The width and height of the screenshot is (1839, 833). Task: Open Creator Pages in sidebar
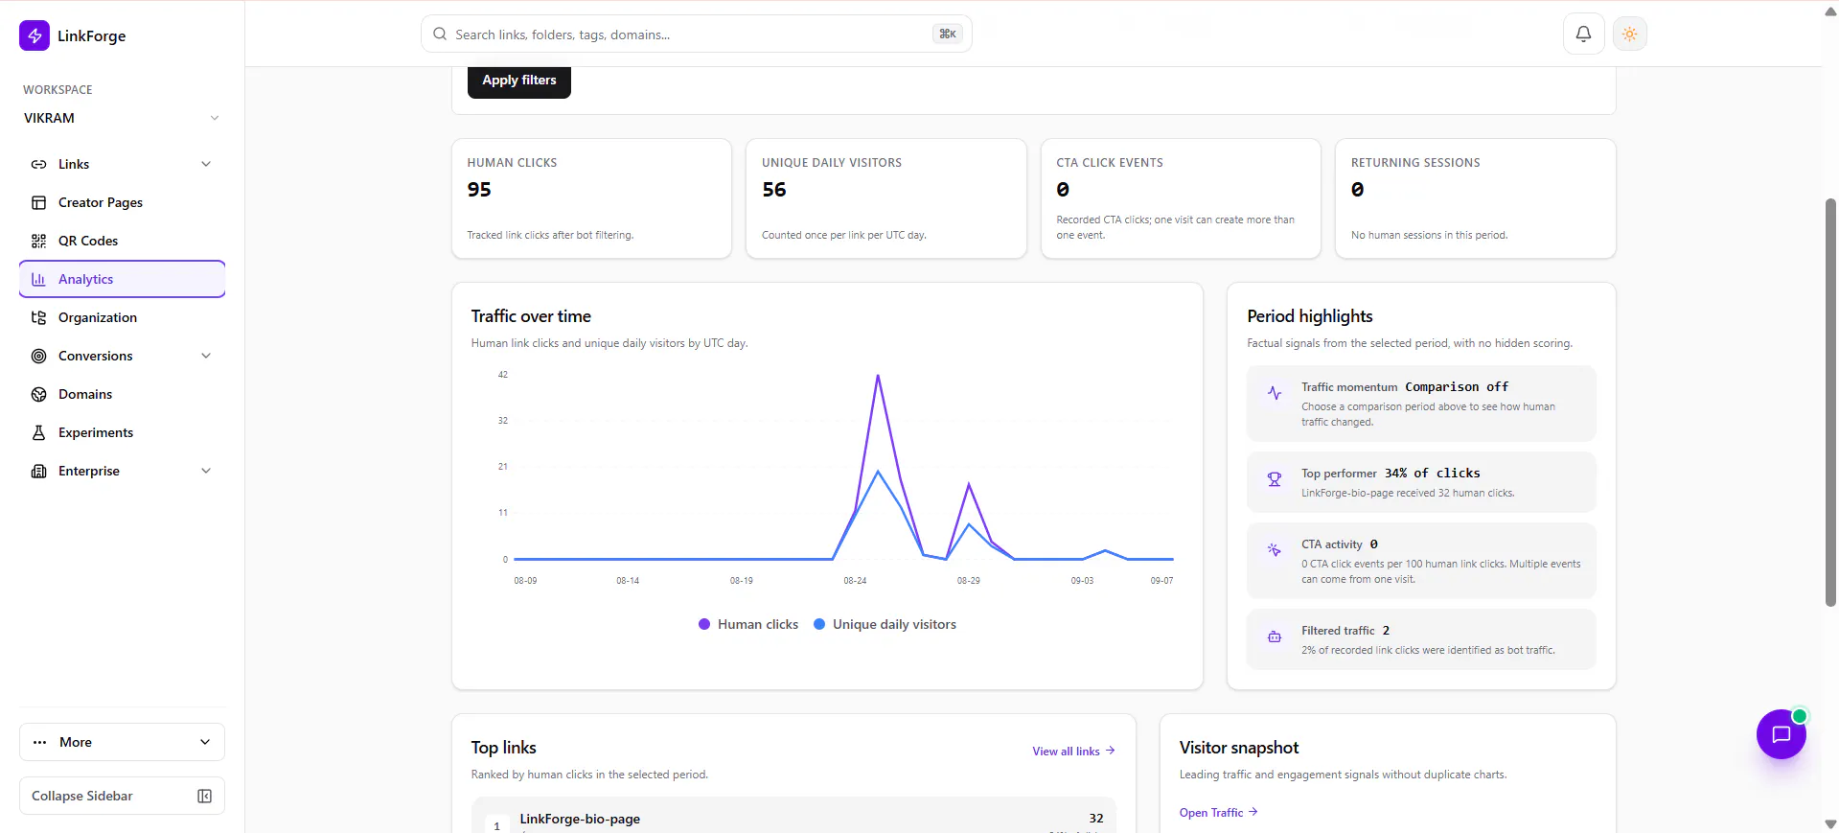[x=122, y=202]
